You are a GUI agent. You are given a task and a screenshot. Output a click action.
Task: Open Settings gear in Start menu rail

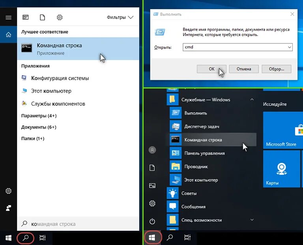coord(152,204)
